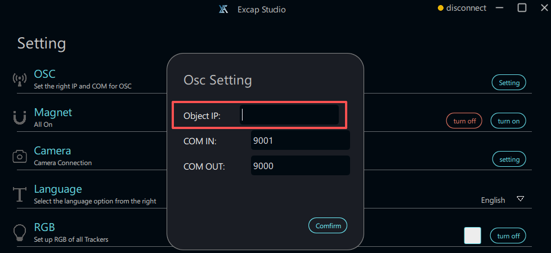Image resolution: width=551 pixels, height=253 pixels.
Task: Click the Excap Studio logo icon
Action: pyautogui.click(x=223, y=9)
